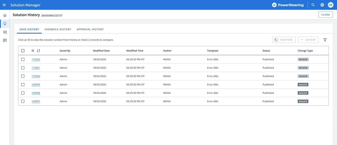Open the AA user avatar menu
337x145 pixels.
coord(331,5)
